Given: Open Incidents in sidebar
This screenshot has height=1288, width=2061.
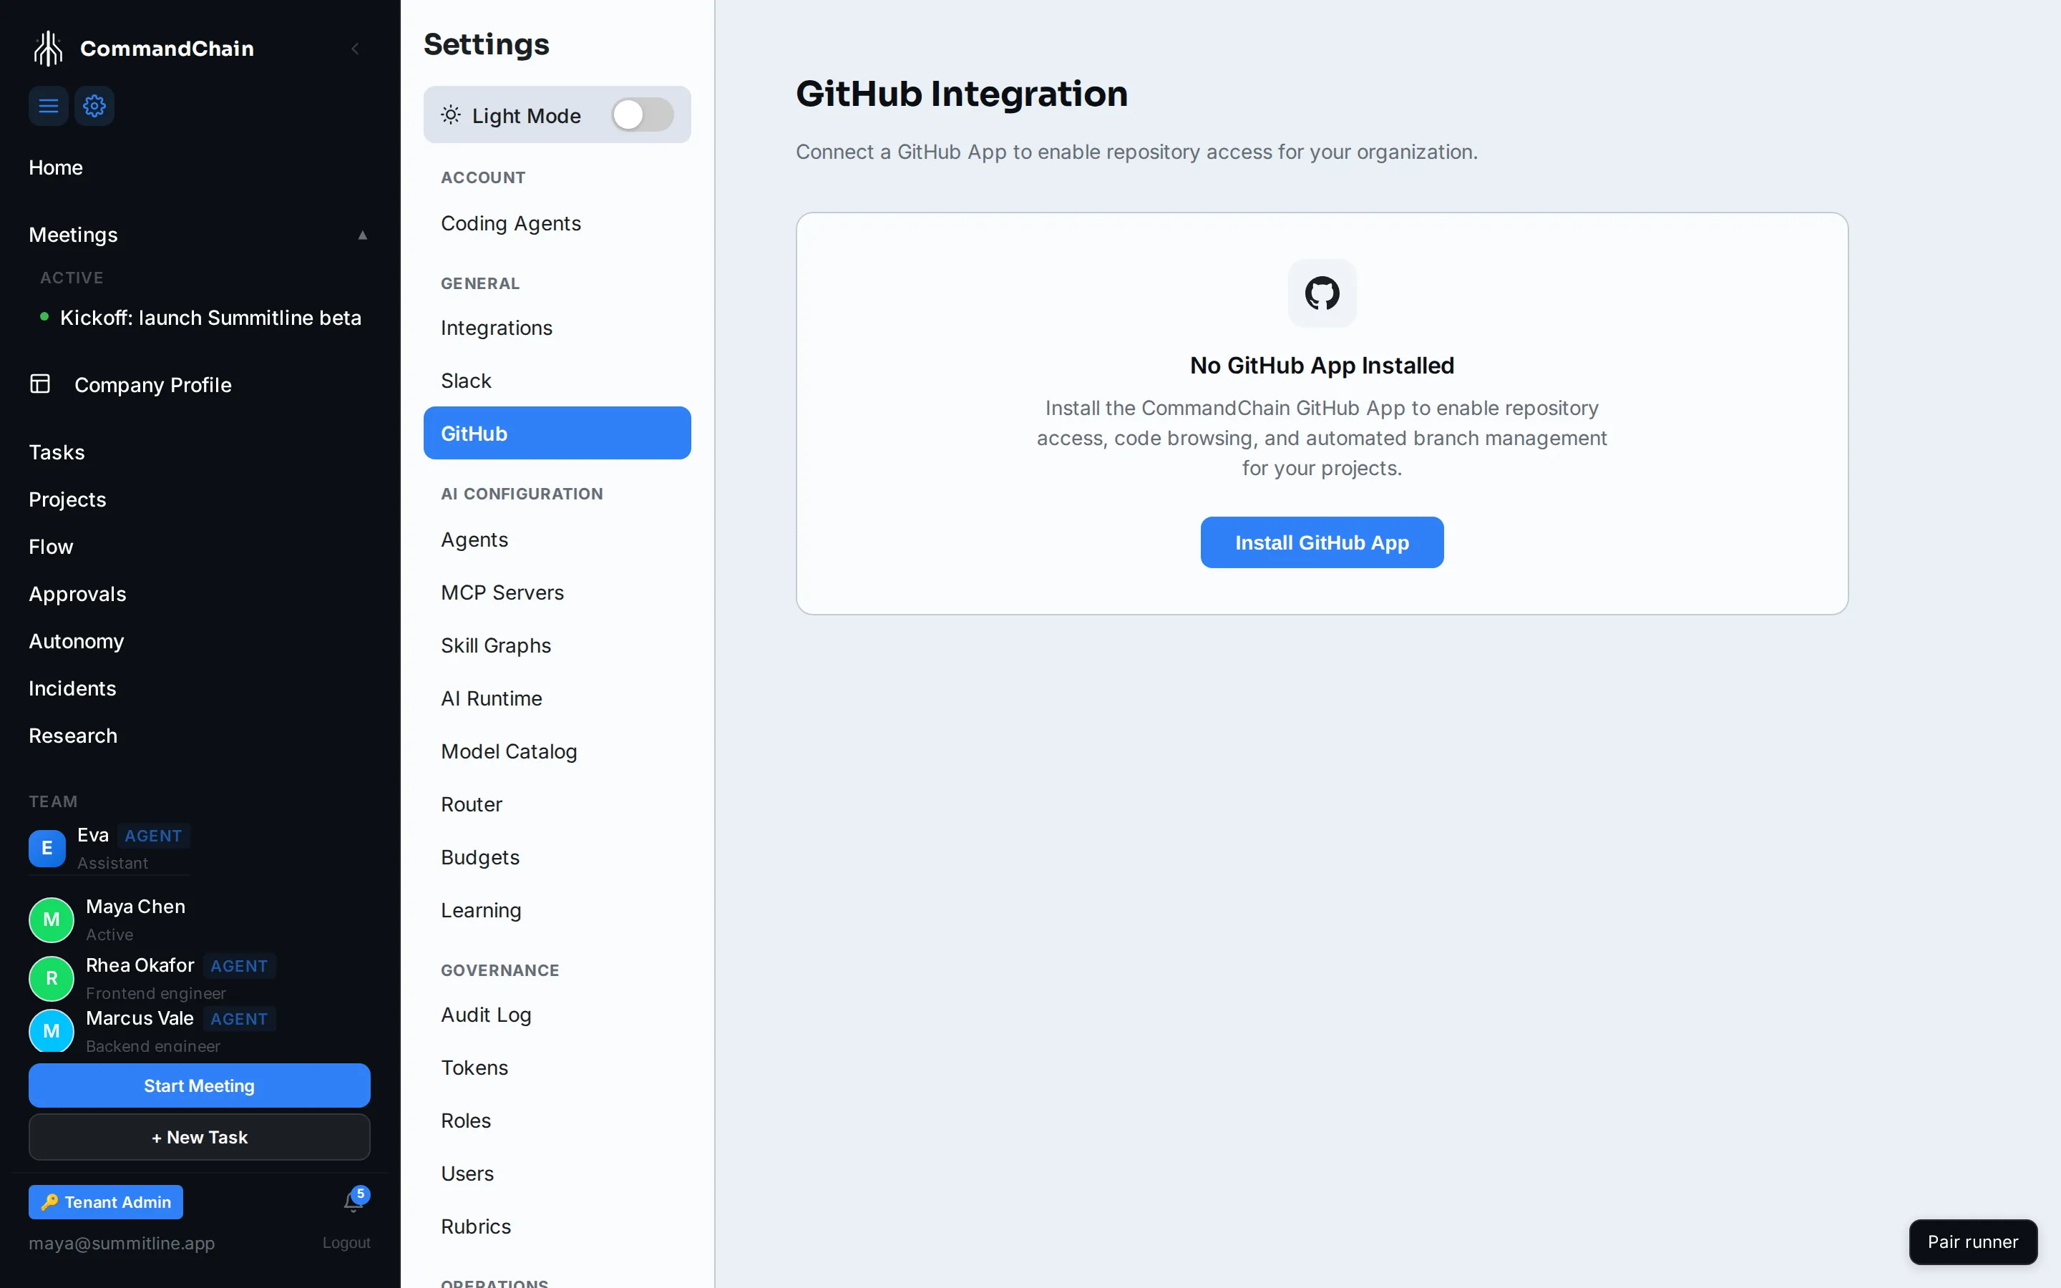Looking at the screenshot, I should pyautogui.click(x=72, y=688).
